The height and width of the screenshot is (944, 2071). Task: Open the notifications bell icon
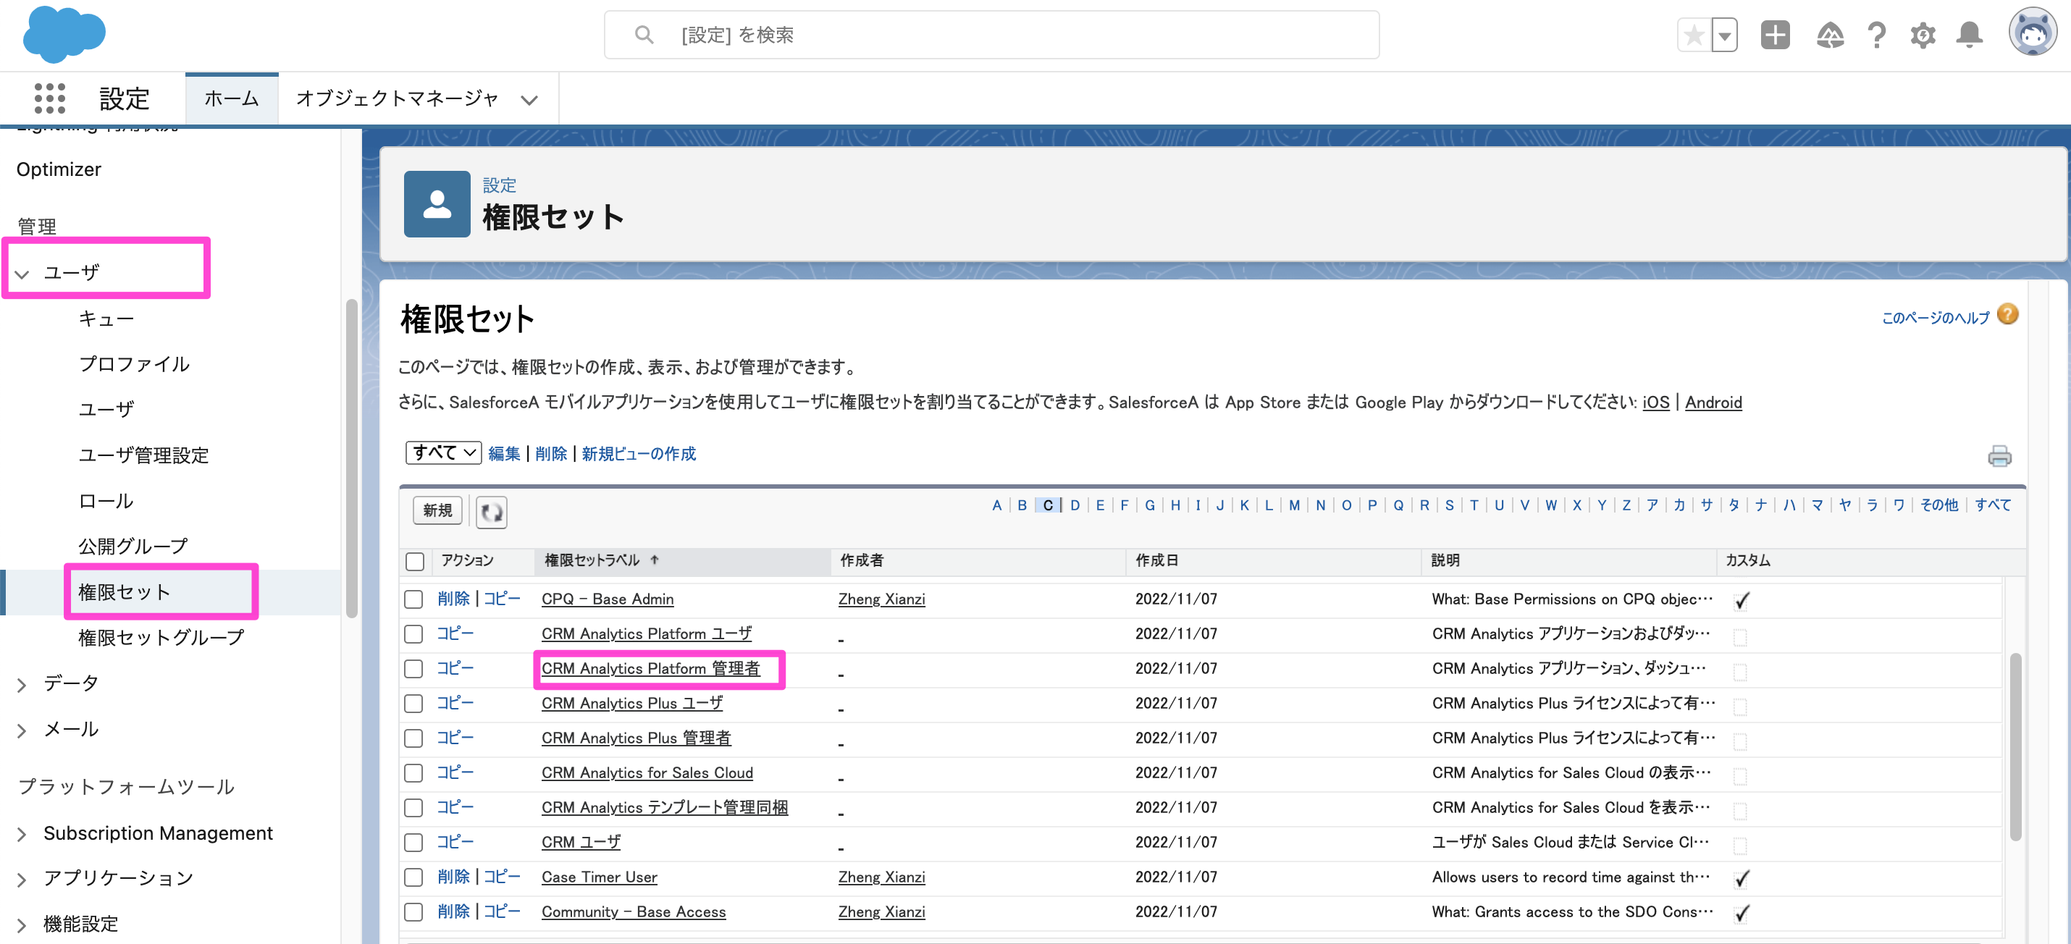[1969, 35]
